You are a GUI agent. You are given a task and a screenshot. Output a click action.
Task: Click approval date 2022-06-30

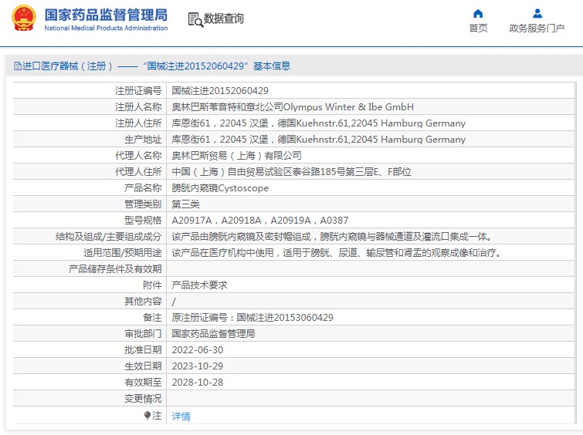198,350
